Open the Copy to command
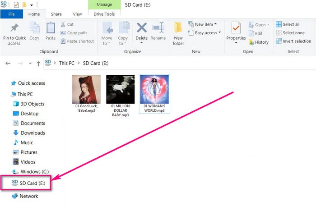This screenshot has height=206, width=316. (x=123, y=33)
